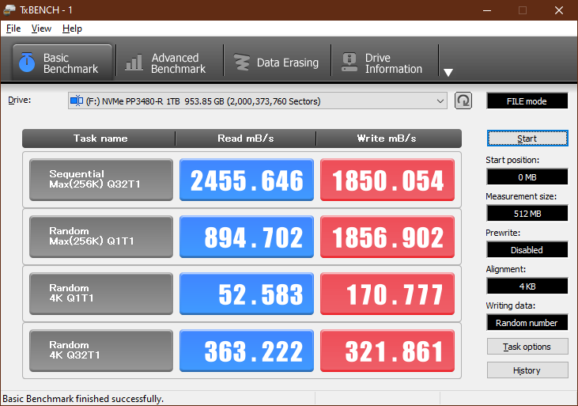Open the toolbar overflow arrow

coord(448,72)
